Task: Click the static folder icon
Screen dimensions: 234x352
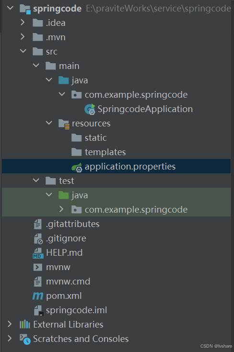Action: pyautogui.click(x=76, y=138)
